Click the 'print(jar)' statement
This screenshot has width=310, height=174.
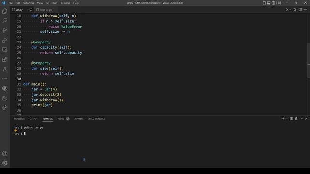pos(42,105)
